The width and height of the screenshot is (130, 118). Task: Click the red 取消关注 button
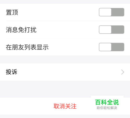point(65,106)
